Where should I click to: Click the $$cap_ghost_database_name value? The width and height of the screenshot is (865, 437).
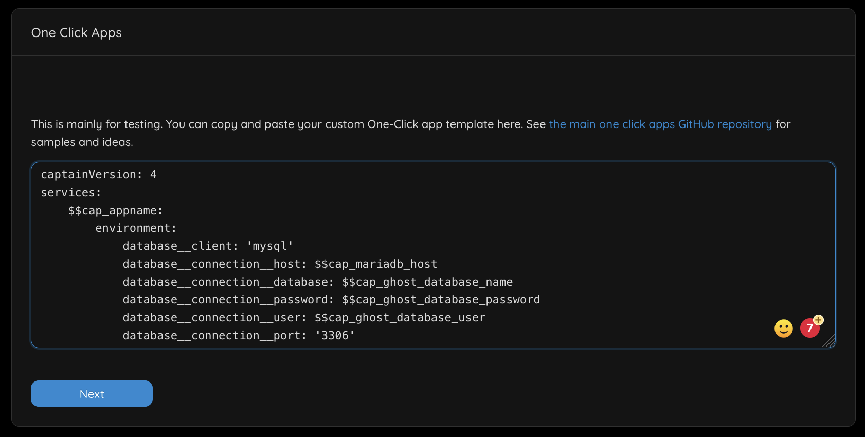coord(427,282)
